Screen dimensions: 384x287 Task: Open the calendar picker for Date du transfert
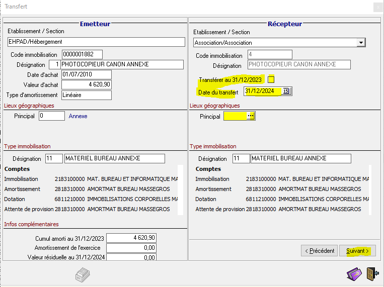point(286,91)
